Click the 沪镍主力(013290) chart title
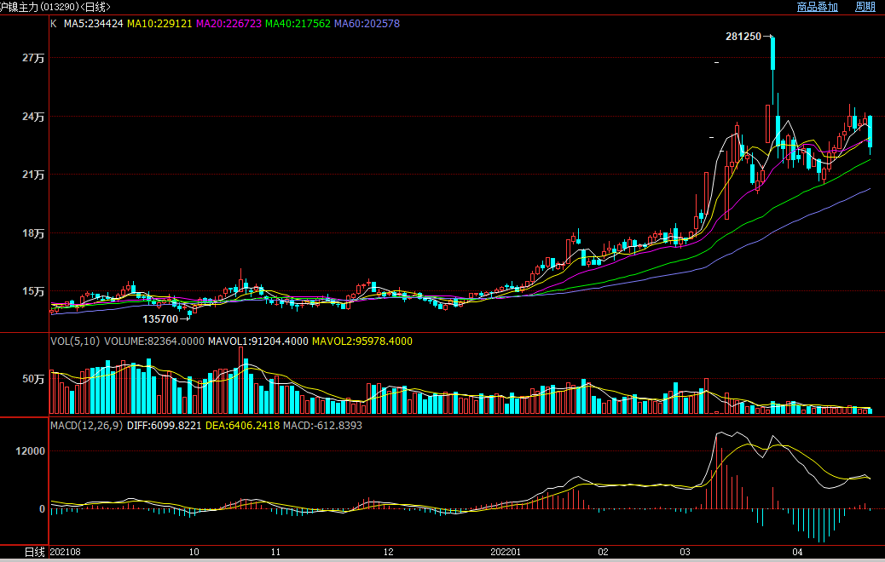The width and height of the screenshot is (885, 562). coord(55,7)
